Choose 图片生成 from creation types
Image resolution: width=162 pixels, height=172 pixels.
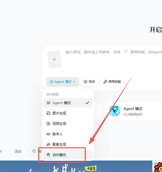pyautogui.click(x=68, y=113)
